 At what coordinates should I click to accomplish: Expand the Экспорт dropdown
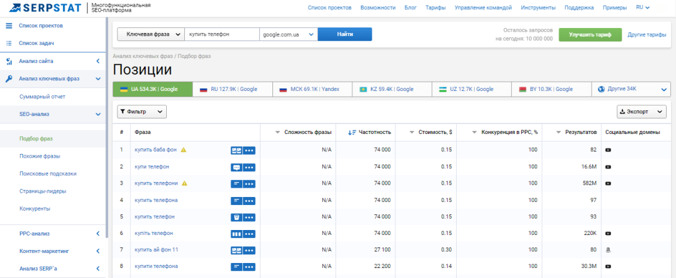click(642, 112)
